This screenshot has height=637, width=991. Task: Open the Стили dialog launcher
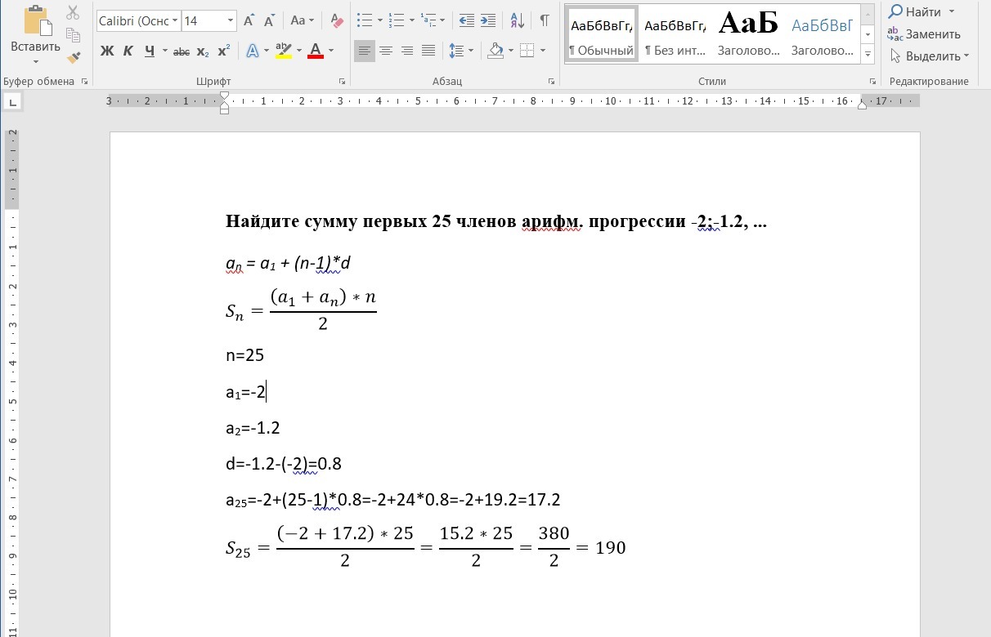(x=873, y=82)
